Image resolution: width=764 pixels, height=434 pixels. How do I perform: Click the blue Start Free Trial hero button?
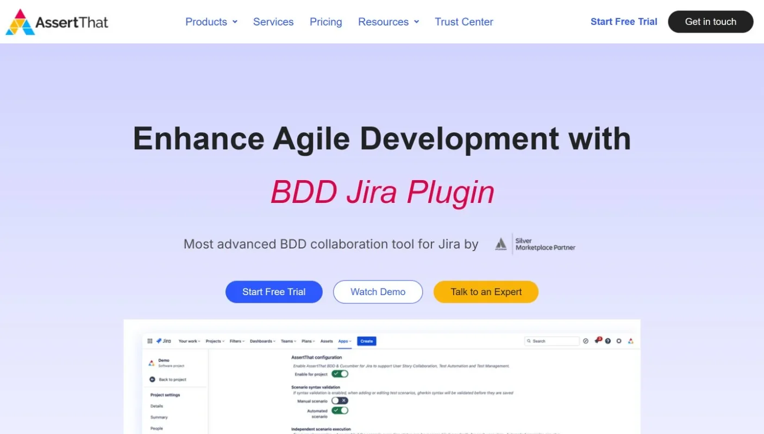[x=274, y=292]
